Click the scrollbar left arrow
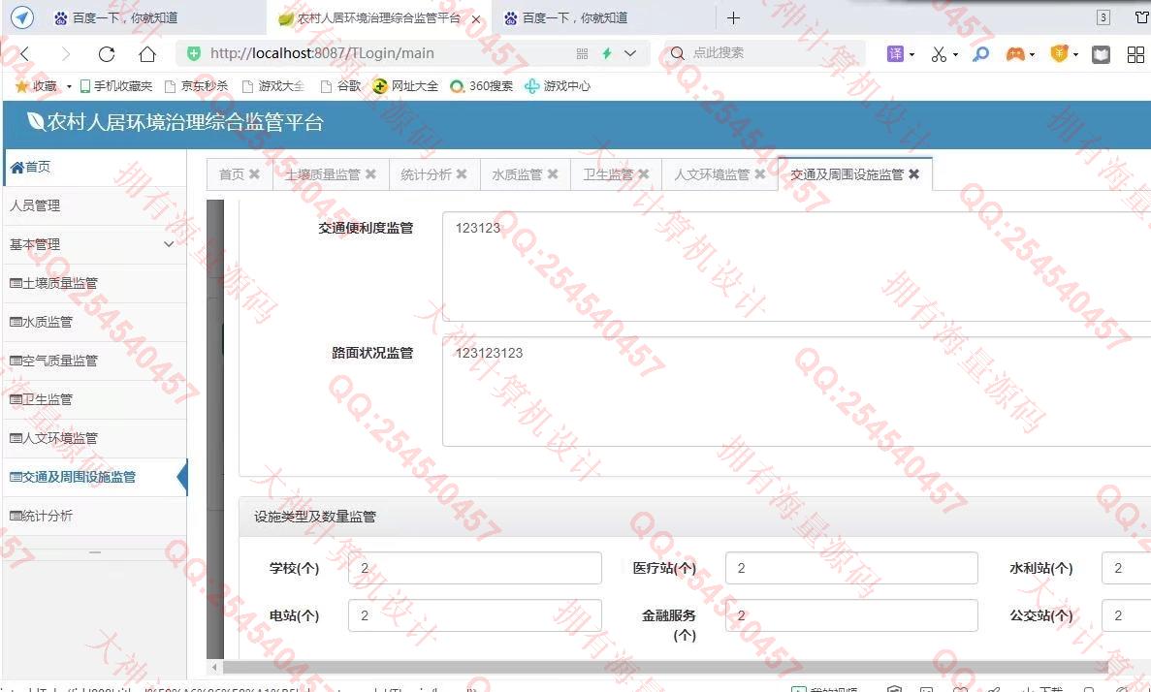The height and width of the screenshot is (692, 1151). click(214, 668)
